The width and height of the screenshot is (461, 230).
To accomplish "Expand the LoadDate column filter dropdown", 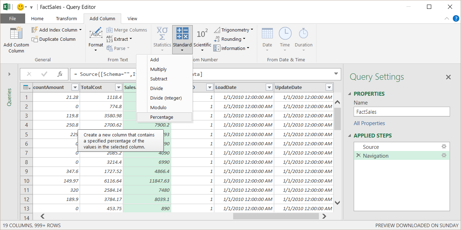I will 269,88.
